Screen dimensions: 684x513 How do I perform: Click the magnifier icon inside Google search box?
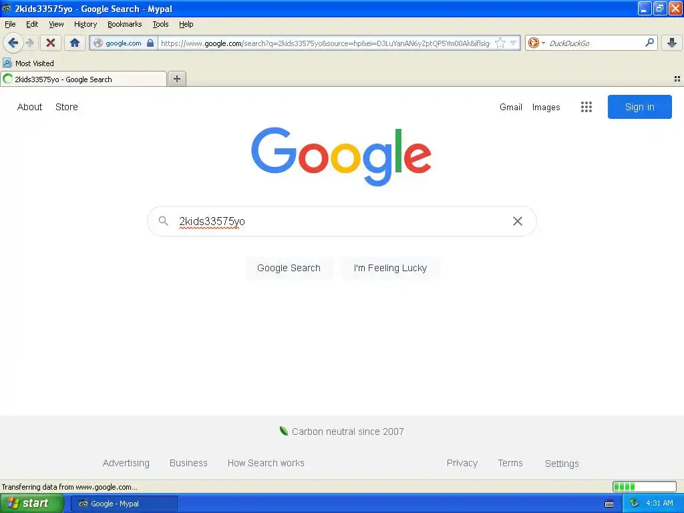tap(163, 220)
